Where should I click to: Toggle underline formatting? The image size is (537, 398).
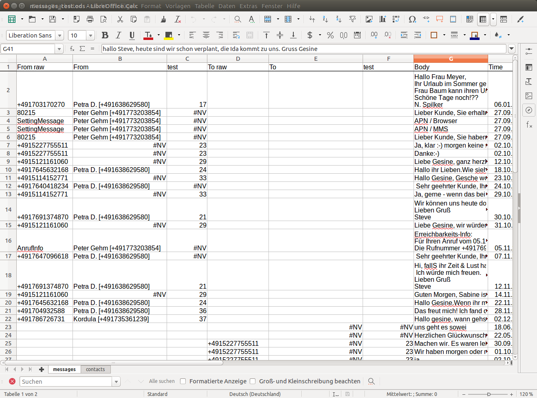tap(132, 35)
